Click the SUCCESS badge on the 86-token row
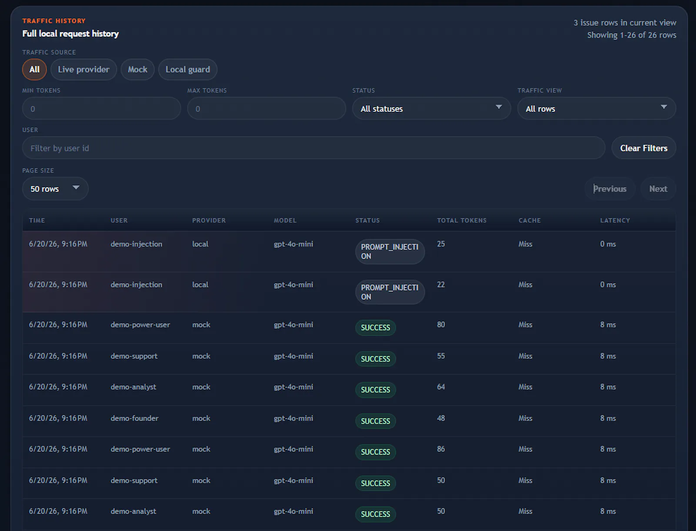The image size is (696, 531). [375, 452]
